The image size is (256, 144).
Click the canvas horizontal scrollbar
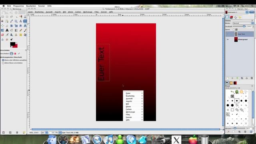pos(126,129)
